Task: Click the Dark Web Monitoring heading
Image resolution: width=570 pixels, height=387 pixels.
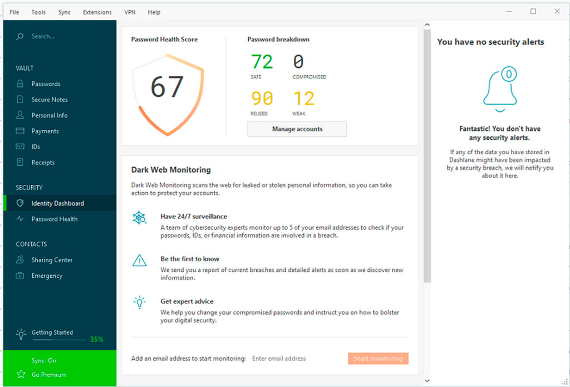Action: 171,170
